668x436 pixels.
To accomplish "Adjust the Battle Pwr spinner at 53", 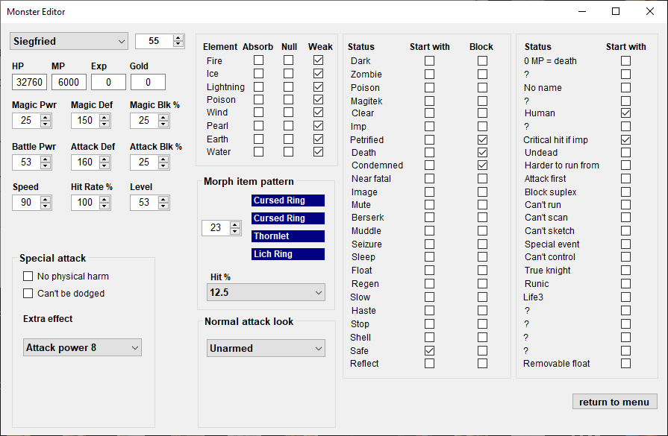I will coord(32,162).
